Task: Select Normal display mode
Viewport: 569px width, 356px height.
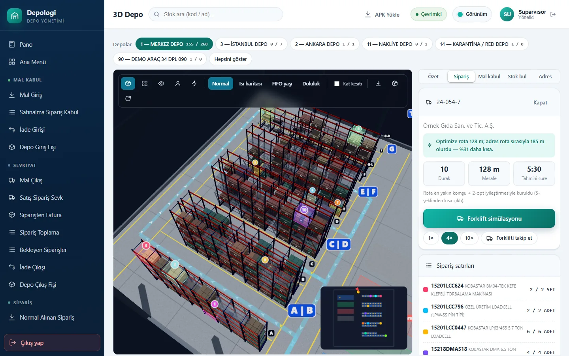Action: (x=220, y=83)
